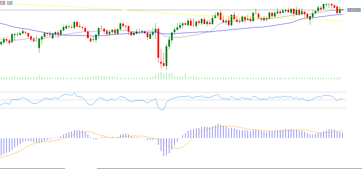Open the Depth of Market list icon

3,3
